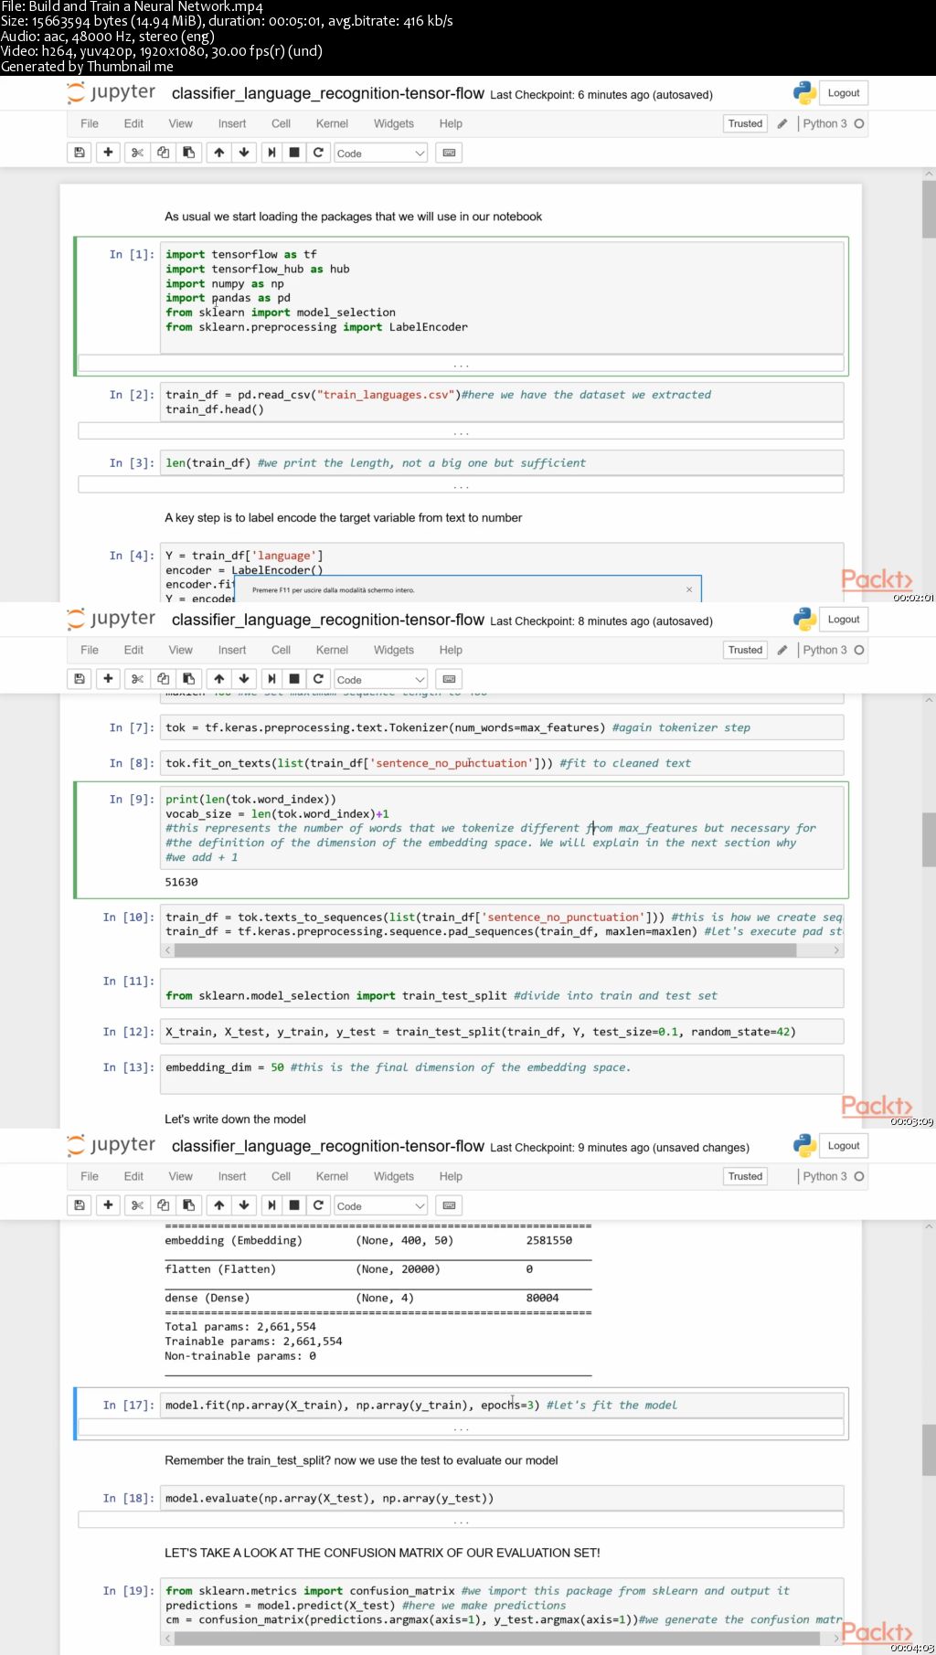Image resolution: width=936 pixels, height=1655 pixels.
Task: Open the View menu in 9-minutes-ago notebook
Action: [180, 1176]
